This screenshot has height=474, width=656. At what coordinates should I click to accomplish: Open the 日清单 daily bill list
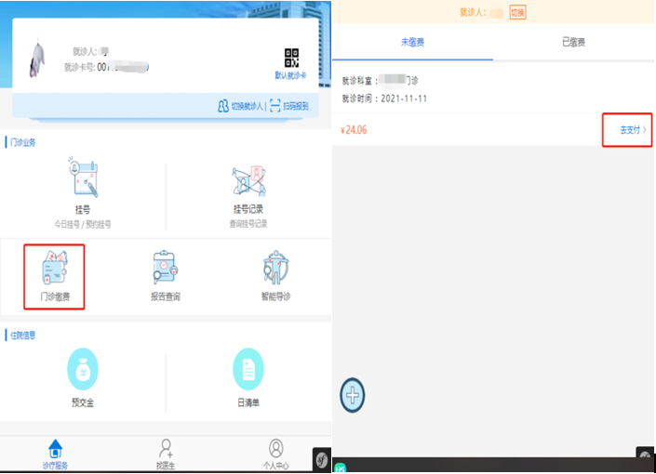(x=248, y=371)
